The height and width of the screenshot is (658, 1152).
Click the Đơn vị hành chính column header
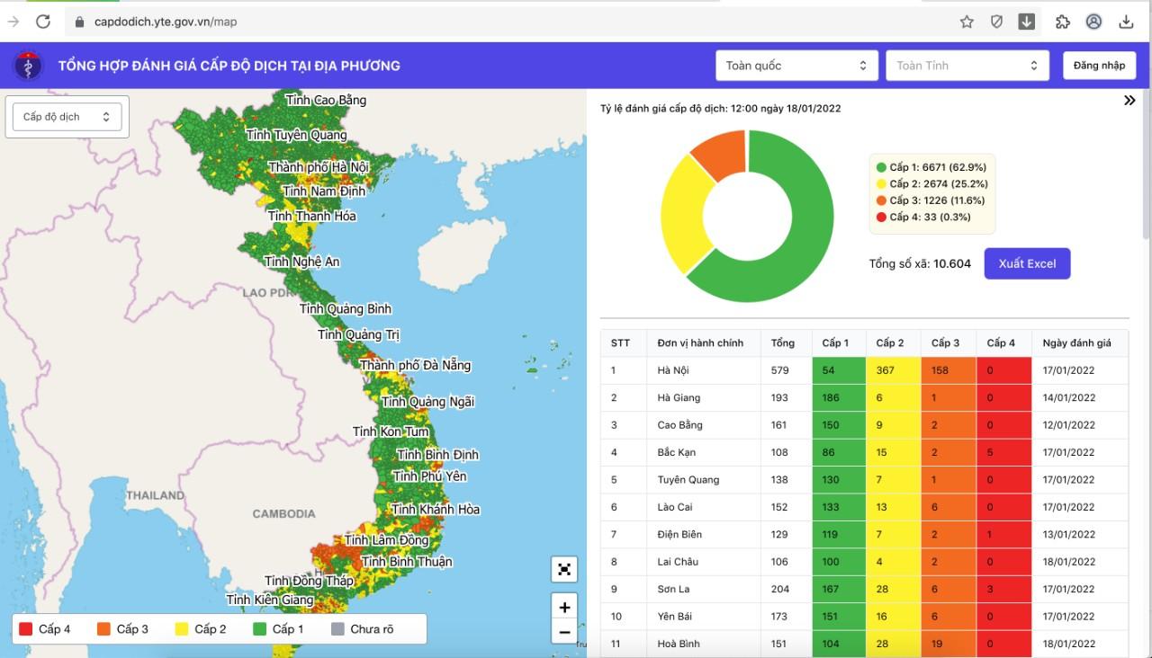[700, 343]
